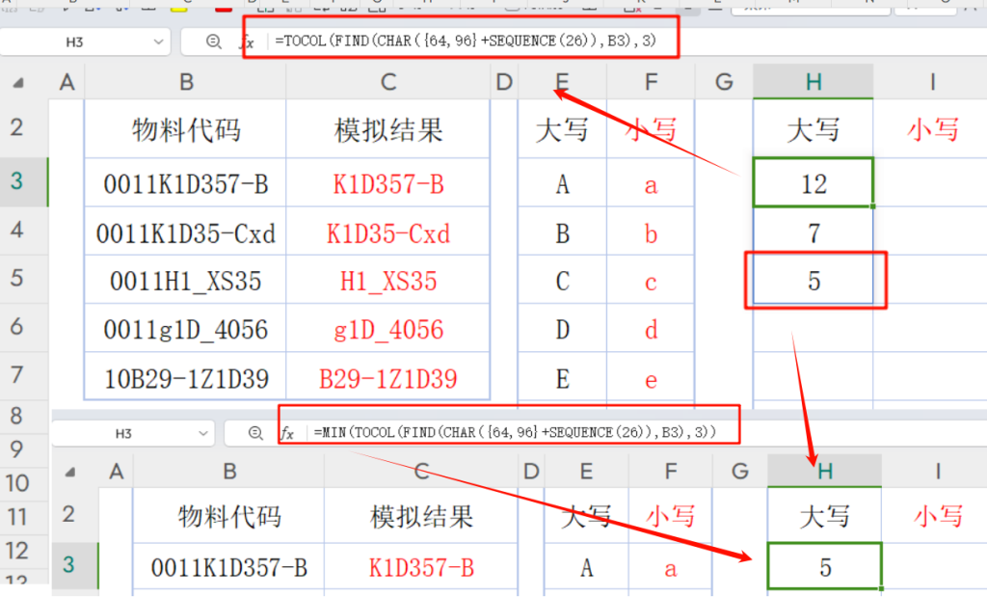987x597 pixels.
Task: Select column F header in lower sheet
Action: (x=671, y=471)
